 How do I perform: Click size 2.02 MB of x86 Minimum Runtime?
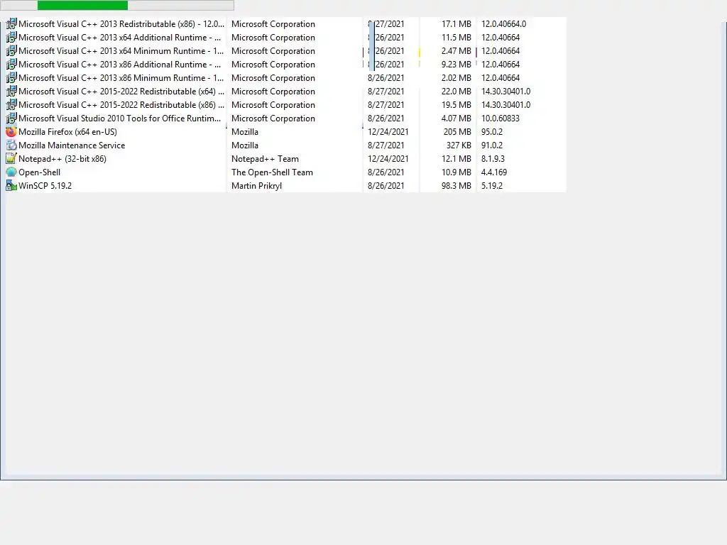tap(457, 78)
